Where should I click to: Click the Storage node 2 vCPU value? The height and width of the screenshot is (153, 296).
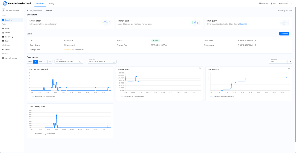pos(247,45)
